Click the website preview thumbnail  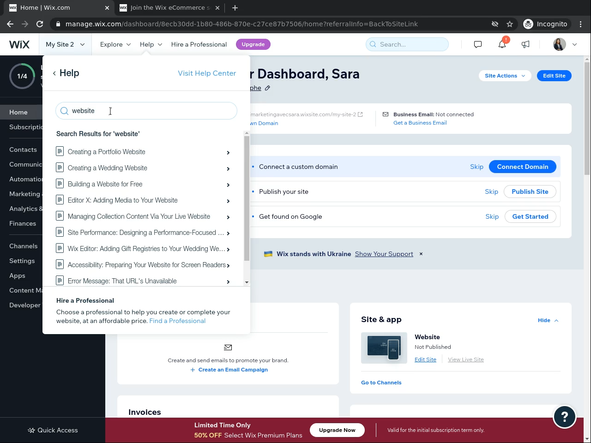[x=384, y=348]
